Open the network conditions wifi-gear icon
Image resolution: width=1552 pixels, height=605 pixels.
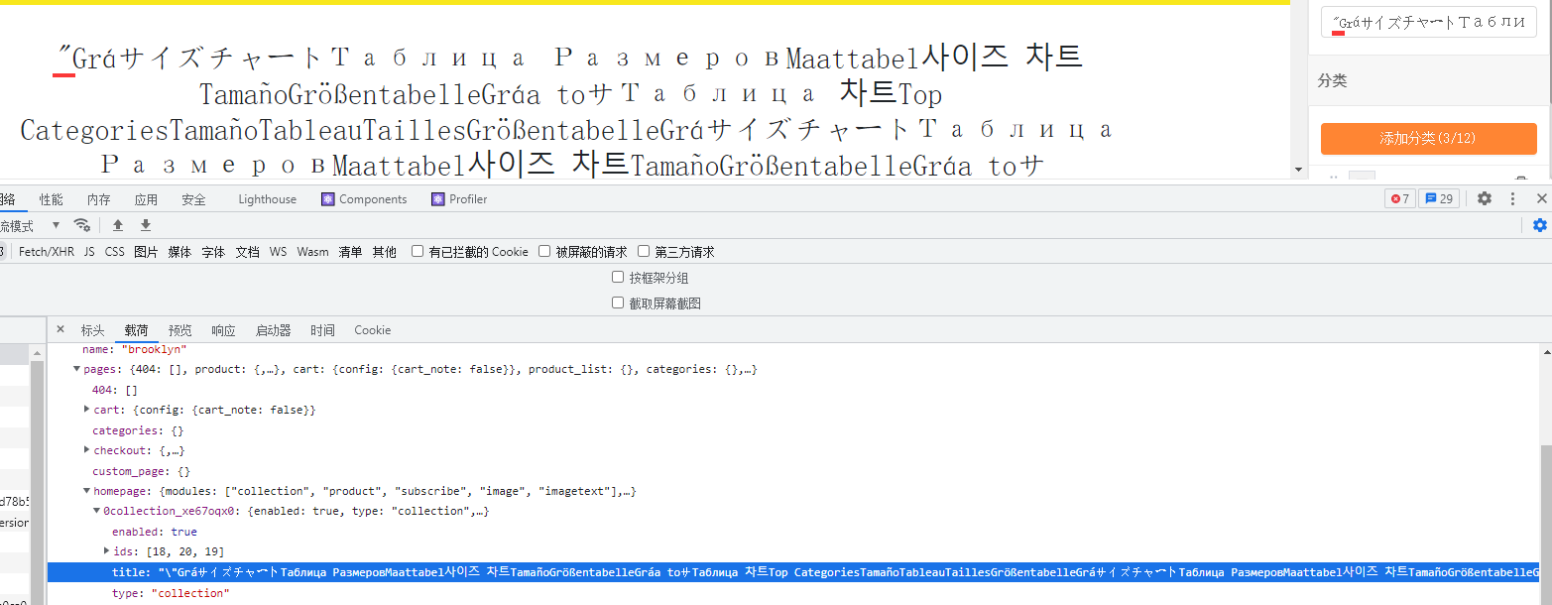[82, 225]
